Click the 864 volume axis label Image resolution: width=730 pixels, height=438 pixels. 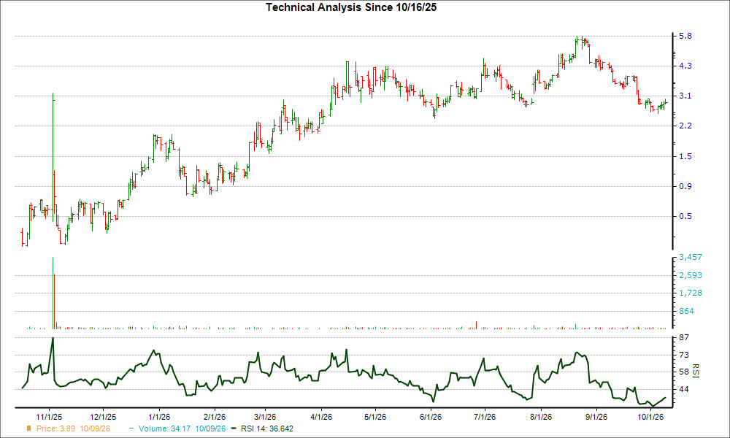[687, 311]
